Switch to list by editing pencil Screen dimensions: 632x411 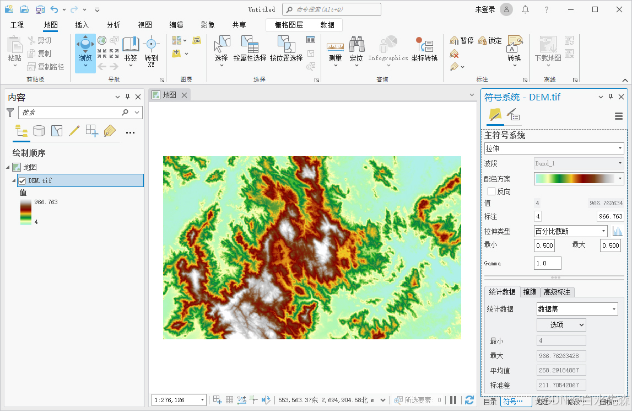pyautogui.click(x=74, y=131)
